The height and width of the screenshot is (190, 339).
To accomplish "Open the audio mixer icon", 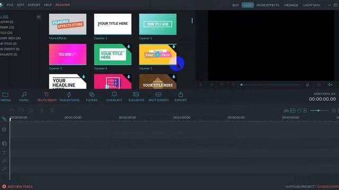I will tap(286, 110).
